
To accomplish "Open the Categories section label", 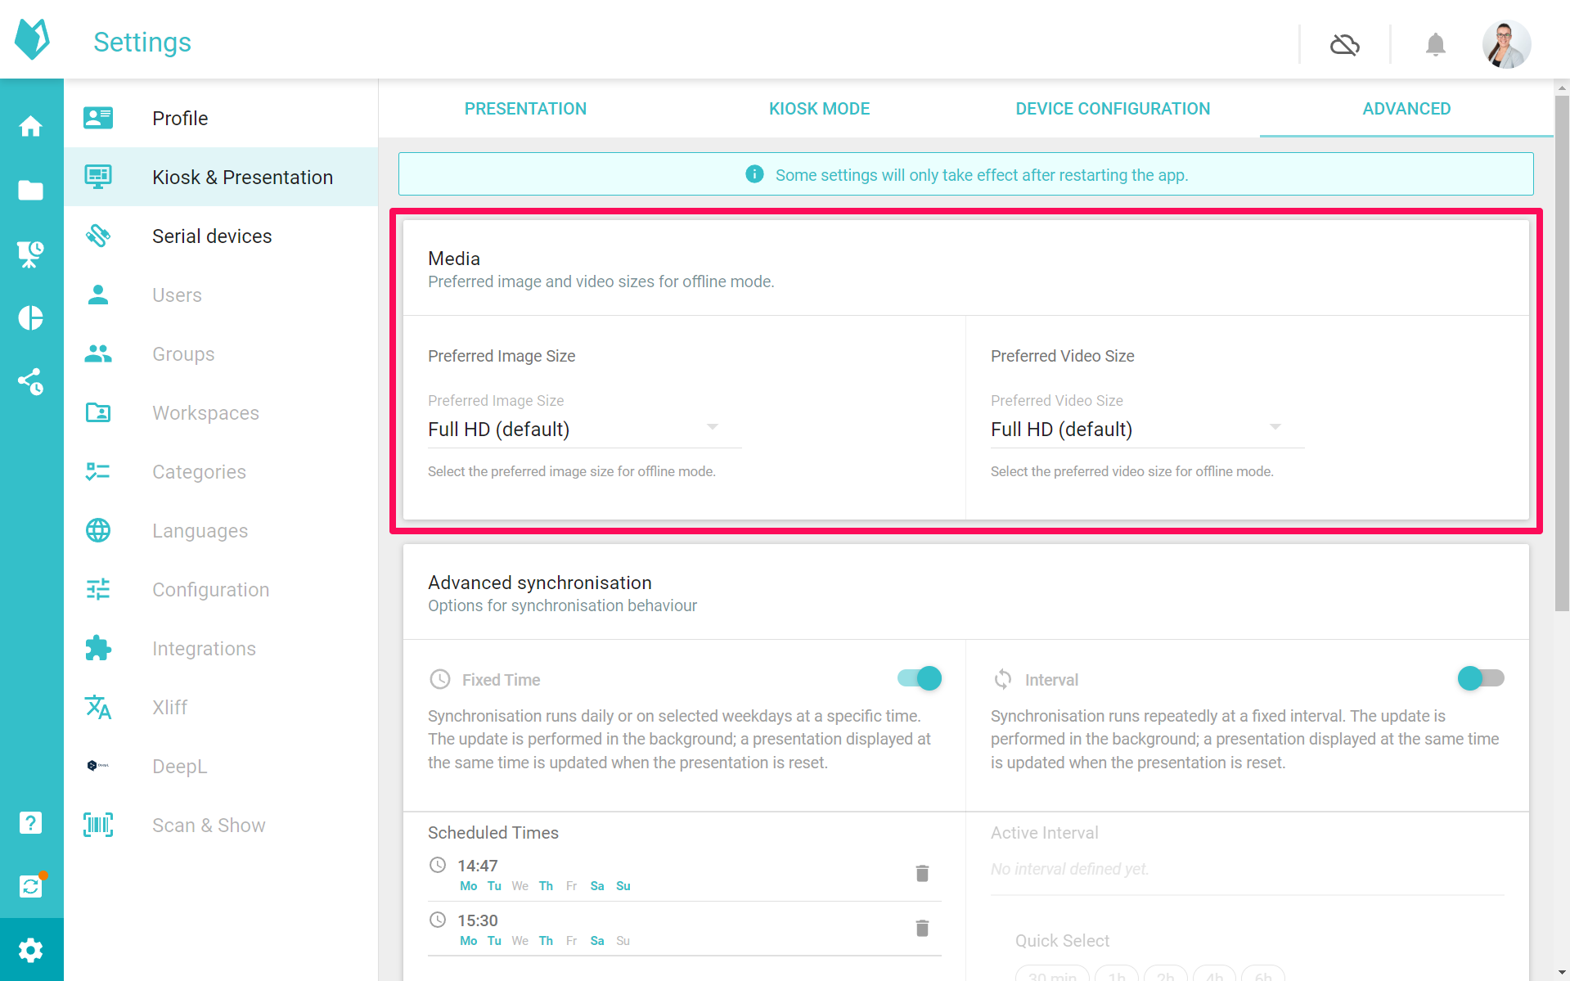I will pyautogui.click(x=199, y=472).
